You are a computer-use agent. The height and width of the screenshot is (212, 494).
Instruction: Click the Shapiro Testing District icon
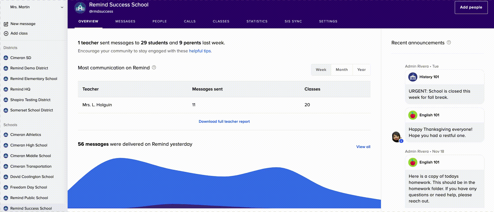6,100
